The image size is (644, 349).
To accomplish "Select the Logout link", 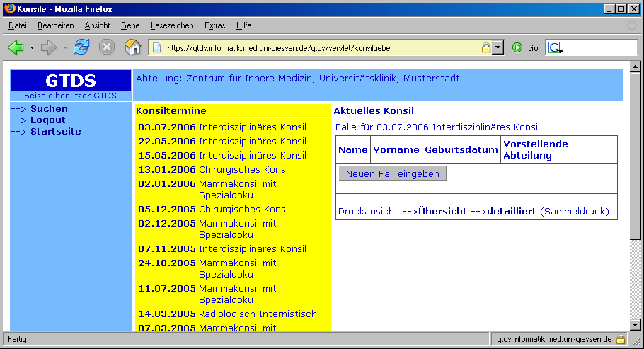I will 47,120.
